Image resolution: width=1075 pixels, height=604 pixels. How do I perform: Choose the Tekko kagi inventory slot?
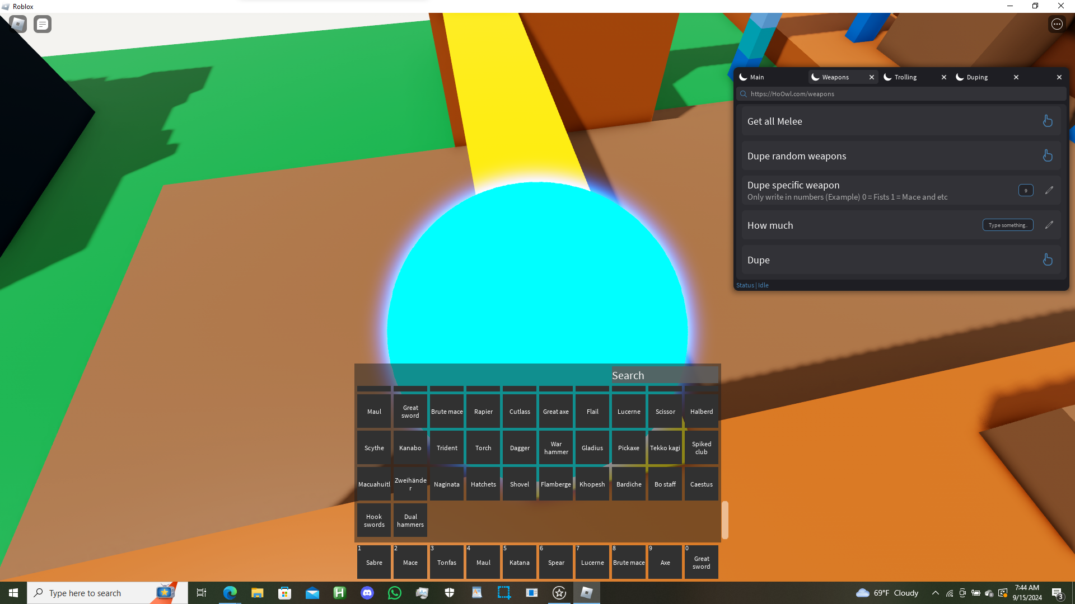665,448
